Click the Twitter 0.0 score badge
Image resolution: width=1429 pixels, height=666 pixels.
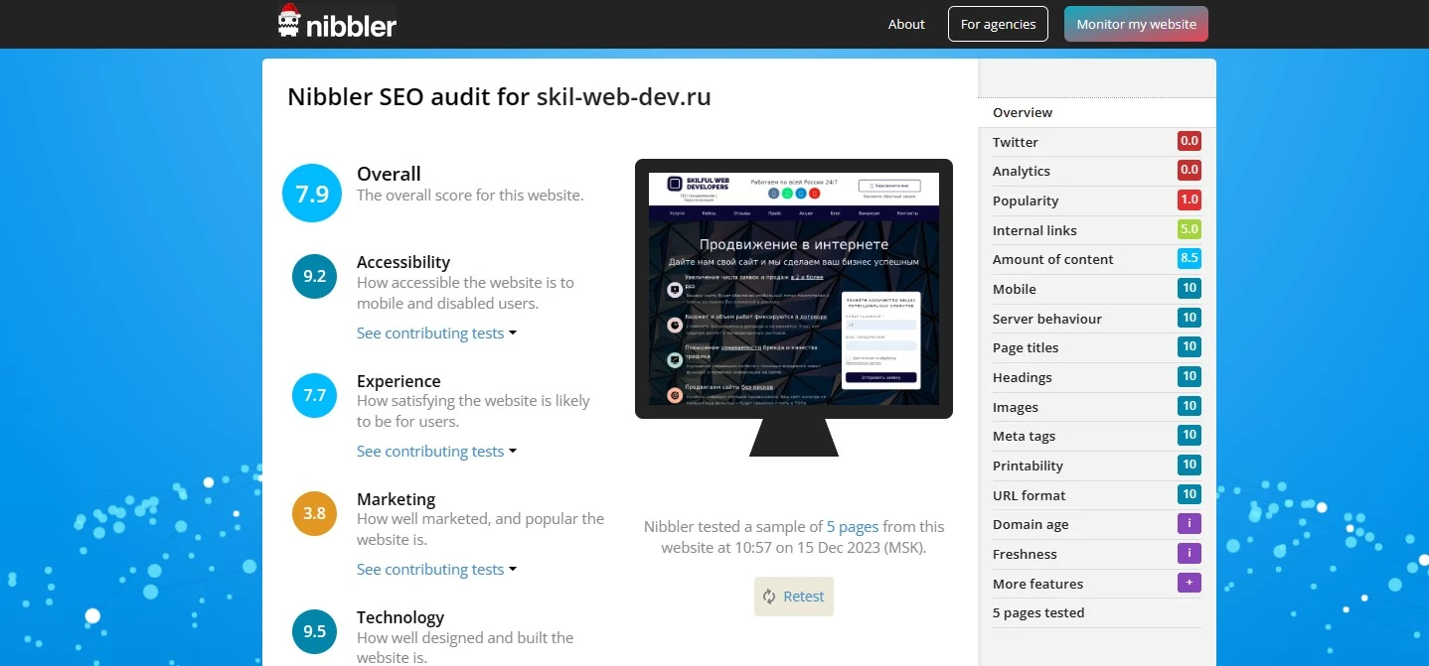[1190, 141]
